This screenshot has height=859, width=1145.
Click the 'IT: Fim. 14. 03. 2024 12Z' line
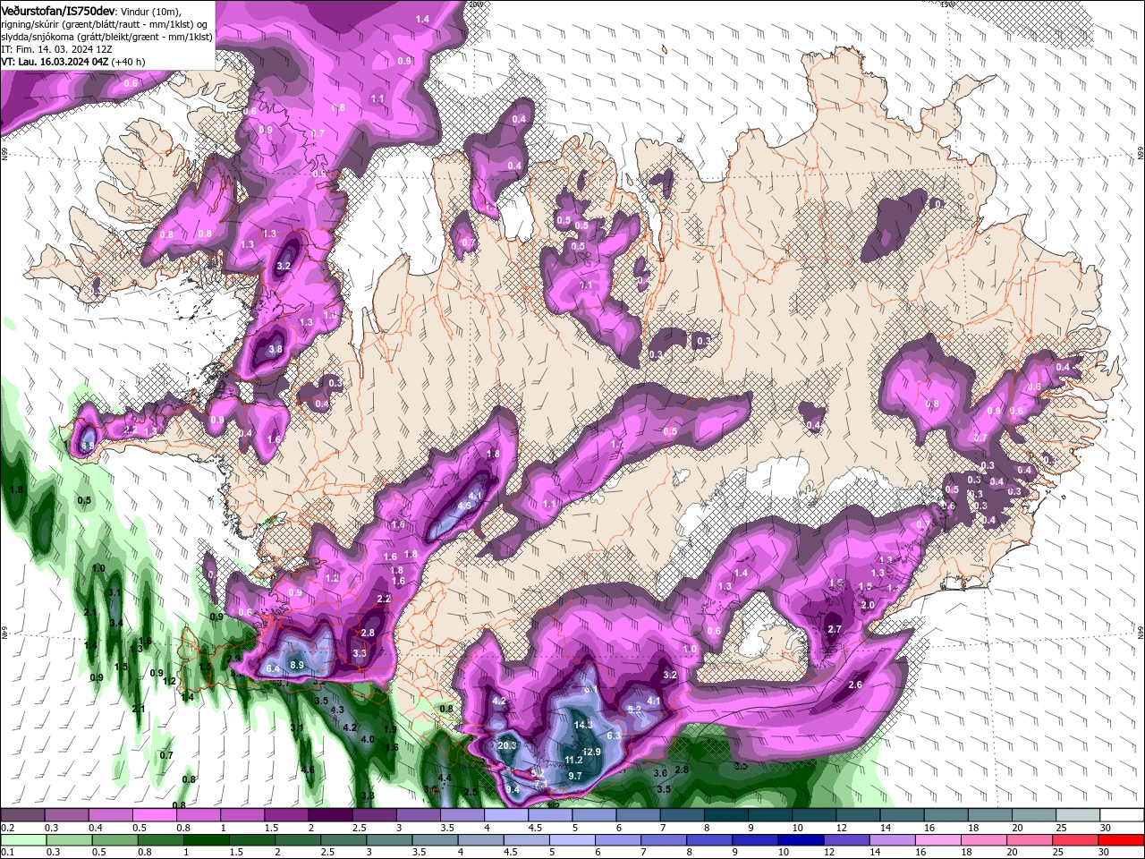click(56, 49)
